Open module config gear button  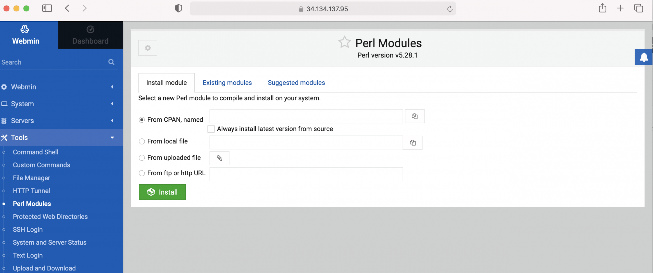click(148, 48)
